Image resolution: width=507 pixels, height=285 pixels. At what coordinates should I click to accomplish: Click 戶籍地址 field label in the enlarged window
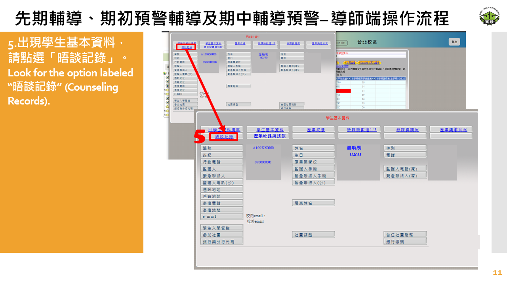(222, 196)
